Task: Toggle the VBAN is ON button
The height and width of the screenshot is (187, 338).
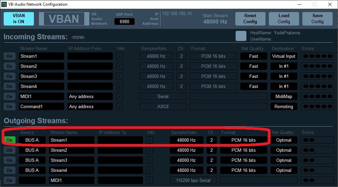Action: (x=19, y=19)
